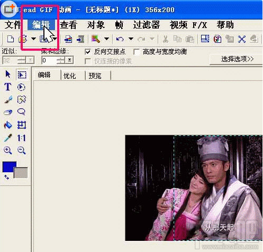Click the Add Video filmstrip icon
Viewport: 263px width, 252px height.
coord(80,39)
